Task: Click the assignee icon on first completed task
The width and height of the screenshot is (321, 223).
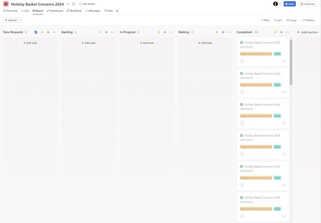Action: pos(242,61)
